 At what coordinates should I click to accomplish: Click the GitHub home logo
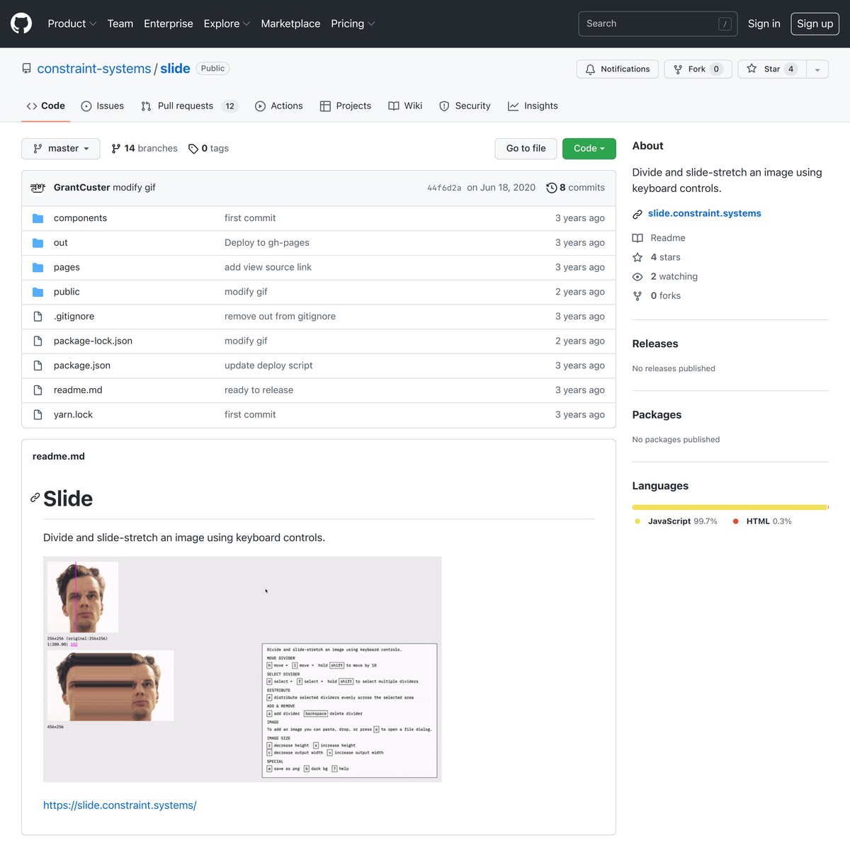pos(21,23)
